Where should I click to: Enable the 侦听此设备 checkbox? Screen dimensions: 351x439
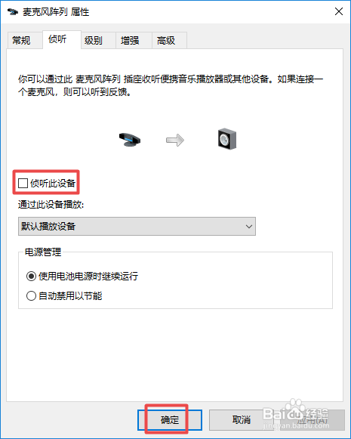[x=23, y=184]
